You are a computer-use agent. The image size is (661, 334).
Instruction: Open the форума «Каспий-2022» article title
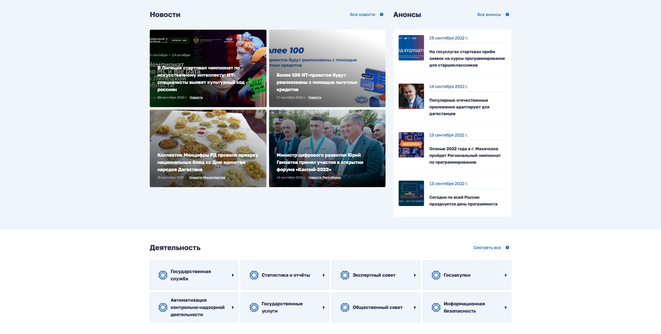[320, 162]
